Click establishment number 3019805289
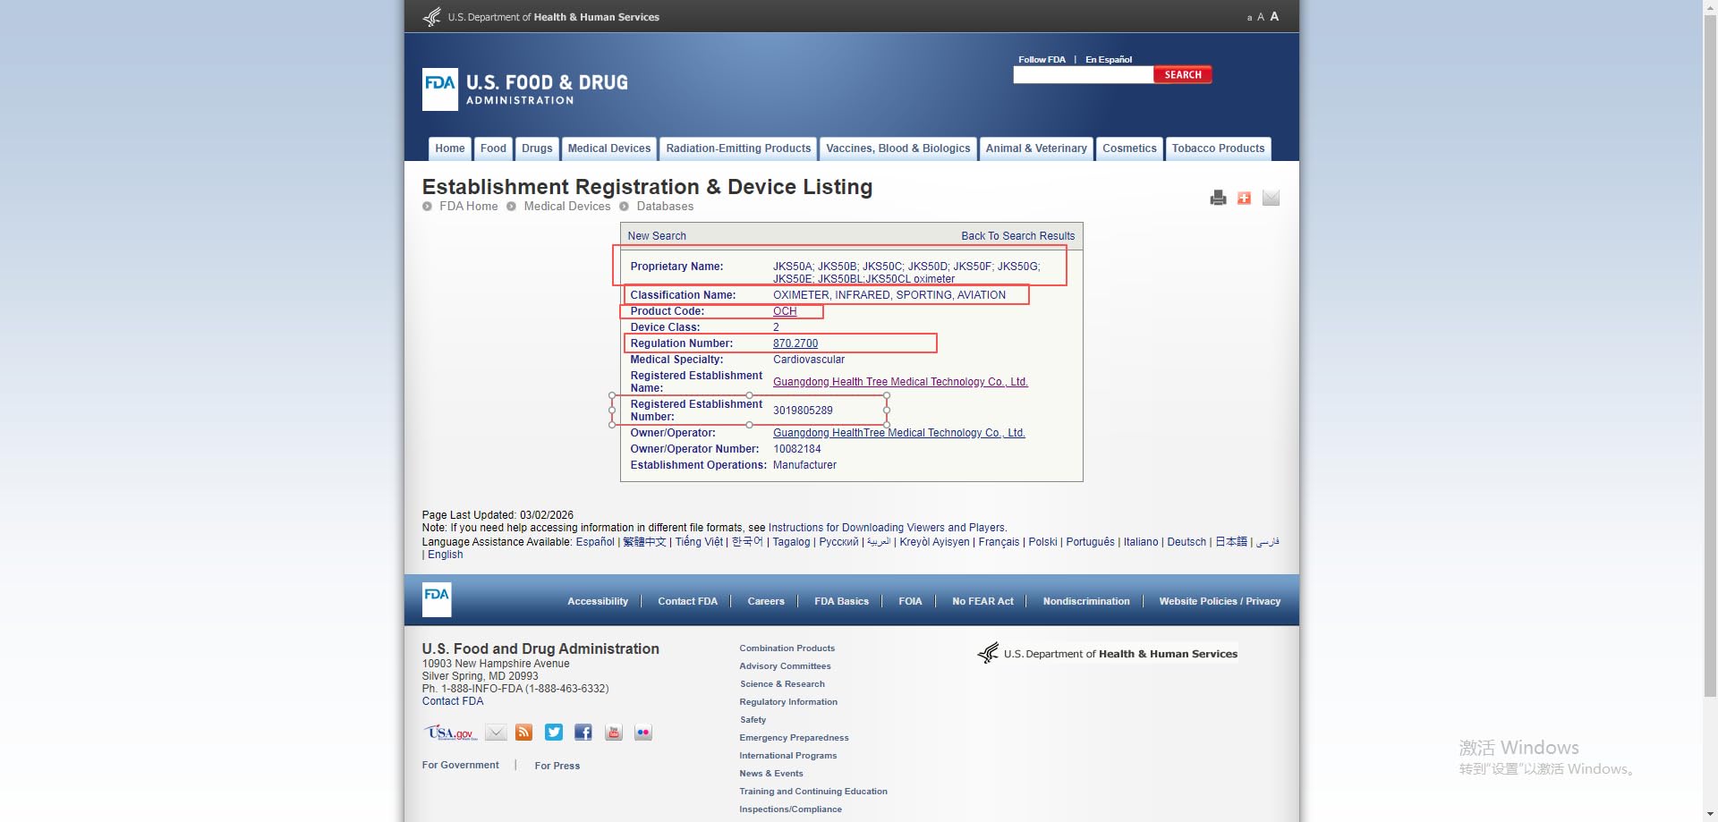This screenshot has height=822, width=1718. click(x=803, y=411)
